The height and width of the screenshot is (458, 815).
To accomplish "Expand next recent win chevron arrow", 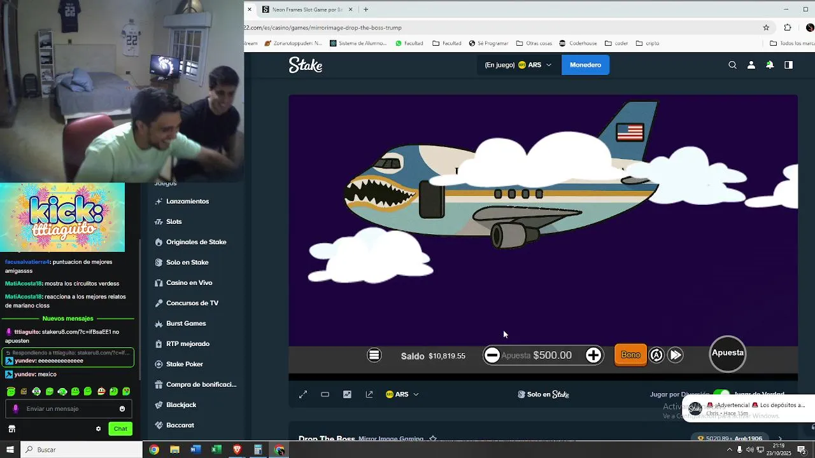I will 780,439.
